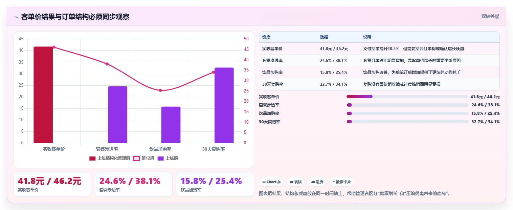Click the 数据 column header
The image size is (513, 210).
(x=324, y=37)
